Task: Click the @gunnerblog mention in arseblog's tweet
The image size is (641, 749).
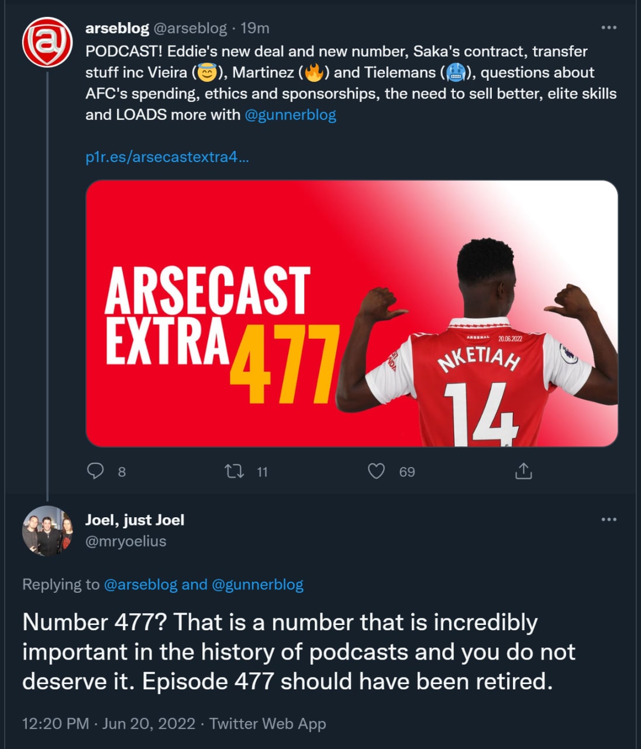Action: tap(290, 115)
